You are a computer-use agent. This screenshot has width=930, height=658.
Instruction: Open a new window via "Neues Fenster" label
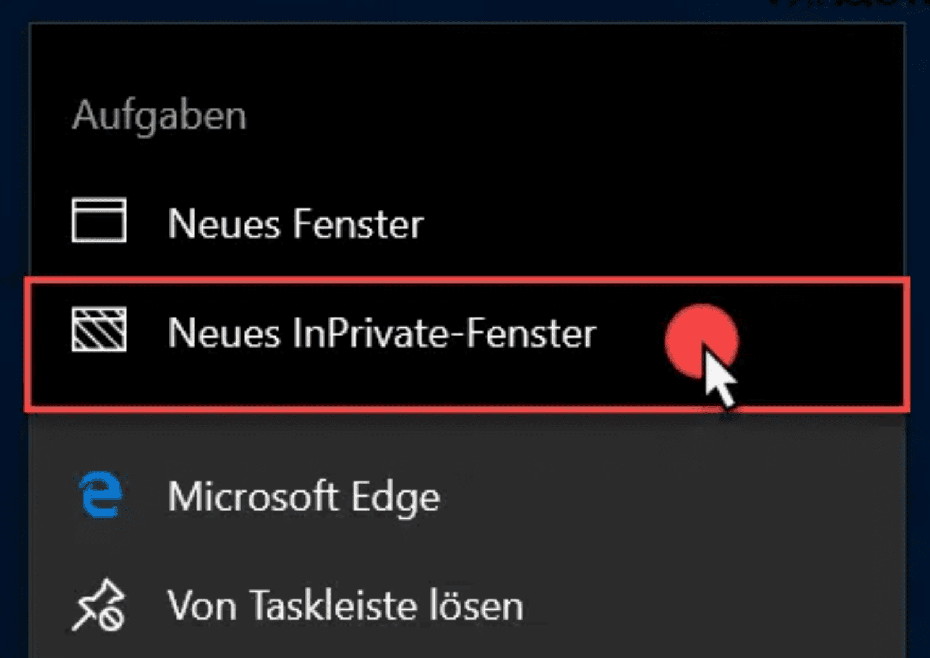point(296,223)
